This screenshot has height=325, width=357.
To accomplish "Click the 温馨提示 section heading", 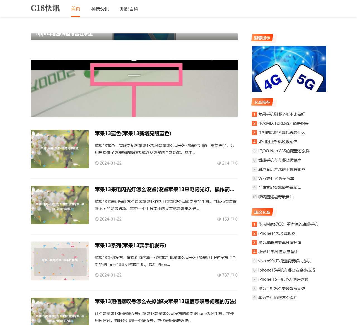I will [x=262, y=38].
